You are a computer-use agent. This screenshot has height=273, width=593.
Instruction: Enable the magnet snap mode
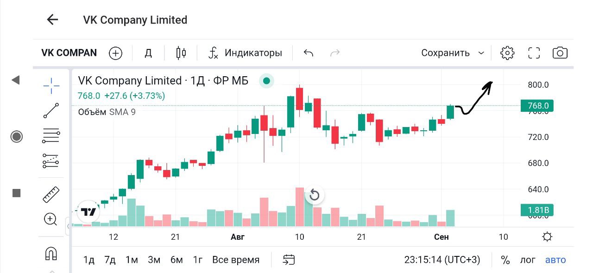coord(51,253)
